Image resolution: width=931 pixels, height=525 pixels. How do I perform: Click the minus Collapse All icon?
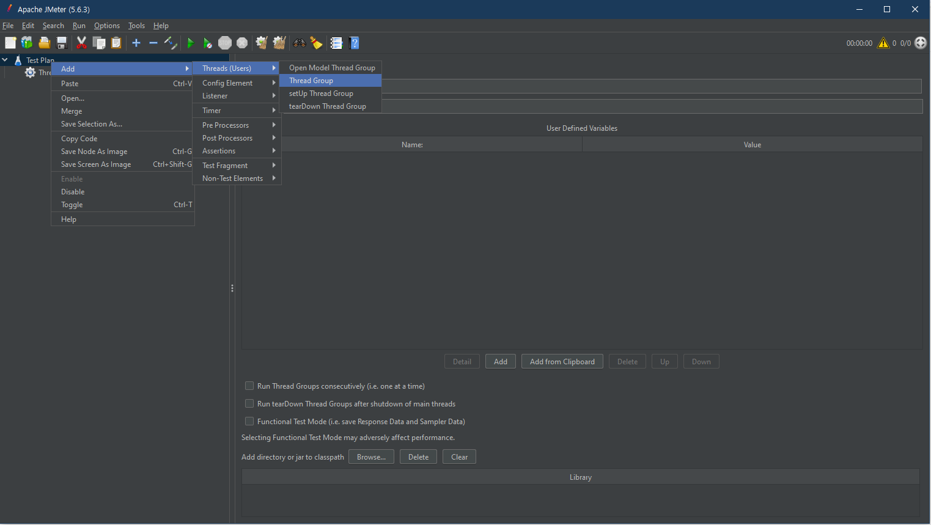point(153,43)
